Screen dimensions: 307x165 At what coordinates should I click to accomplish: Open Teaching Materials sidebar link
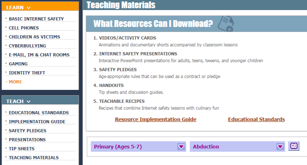point(34,157)
